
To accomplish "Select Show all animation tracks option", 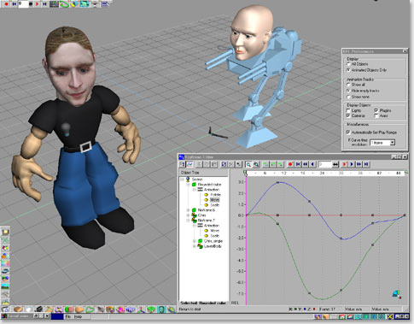I will 356,85.
